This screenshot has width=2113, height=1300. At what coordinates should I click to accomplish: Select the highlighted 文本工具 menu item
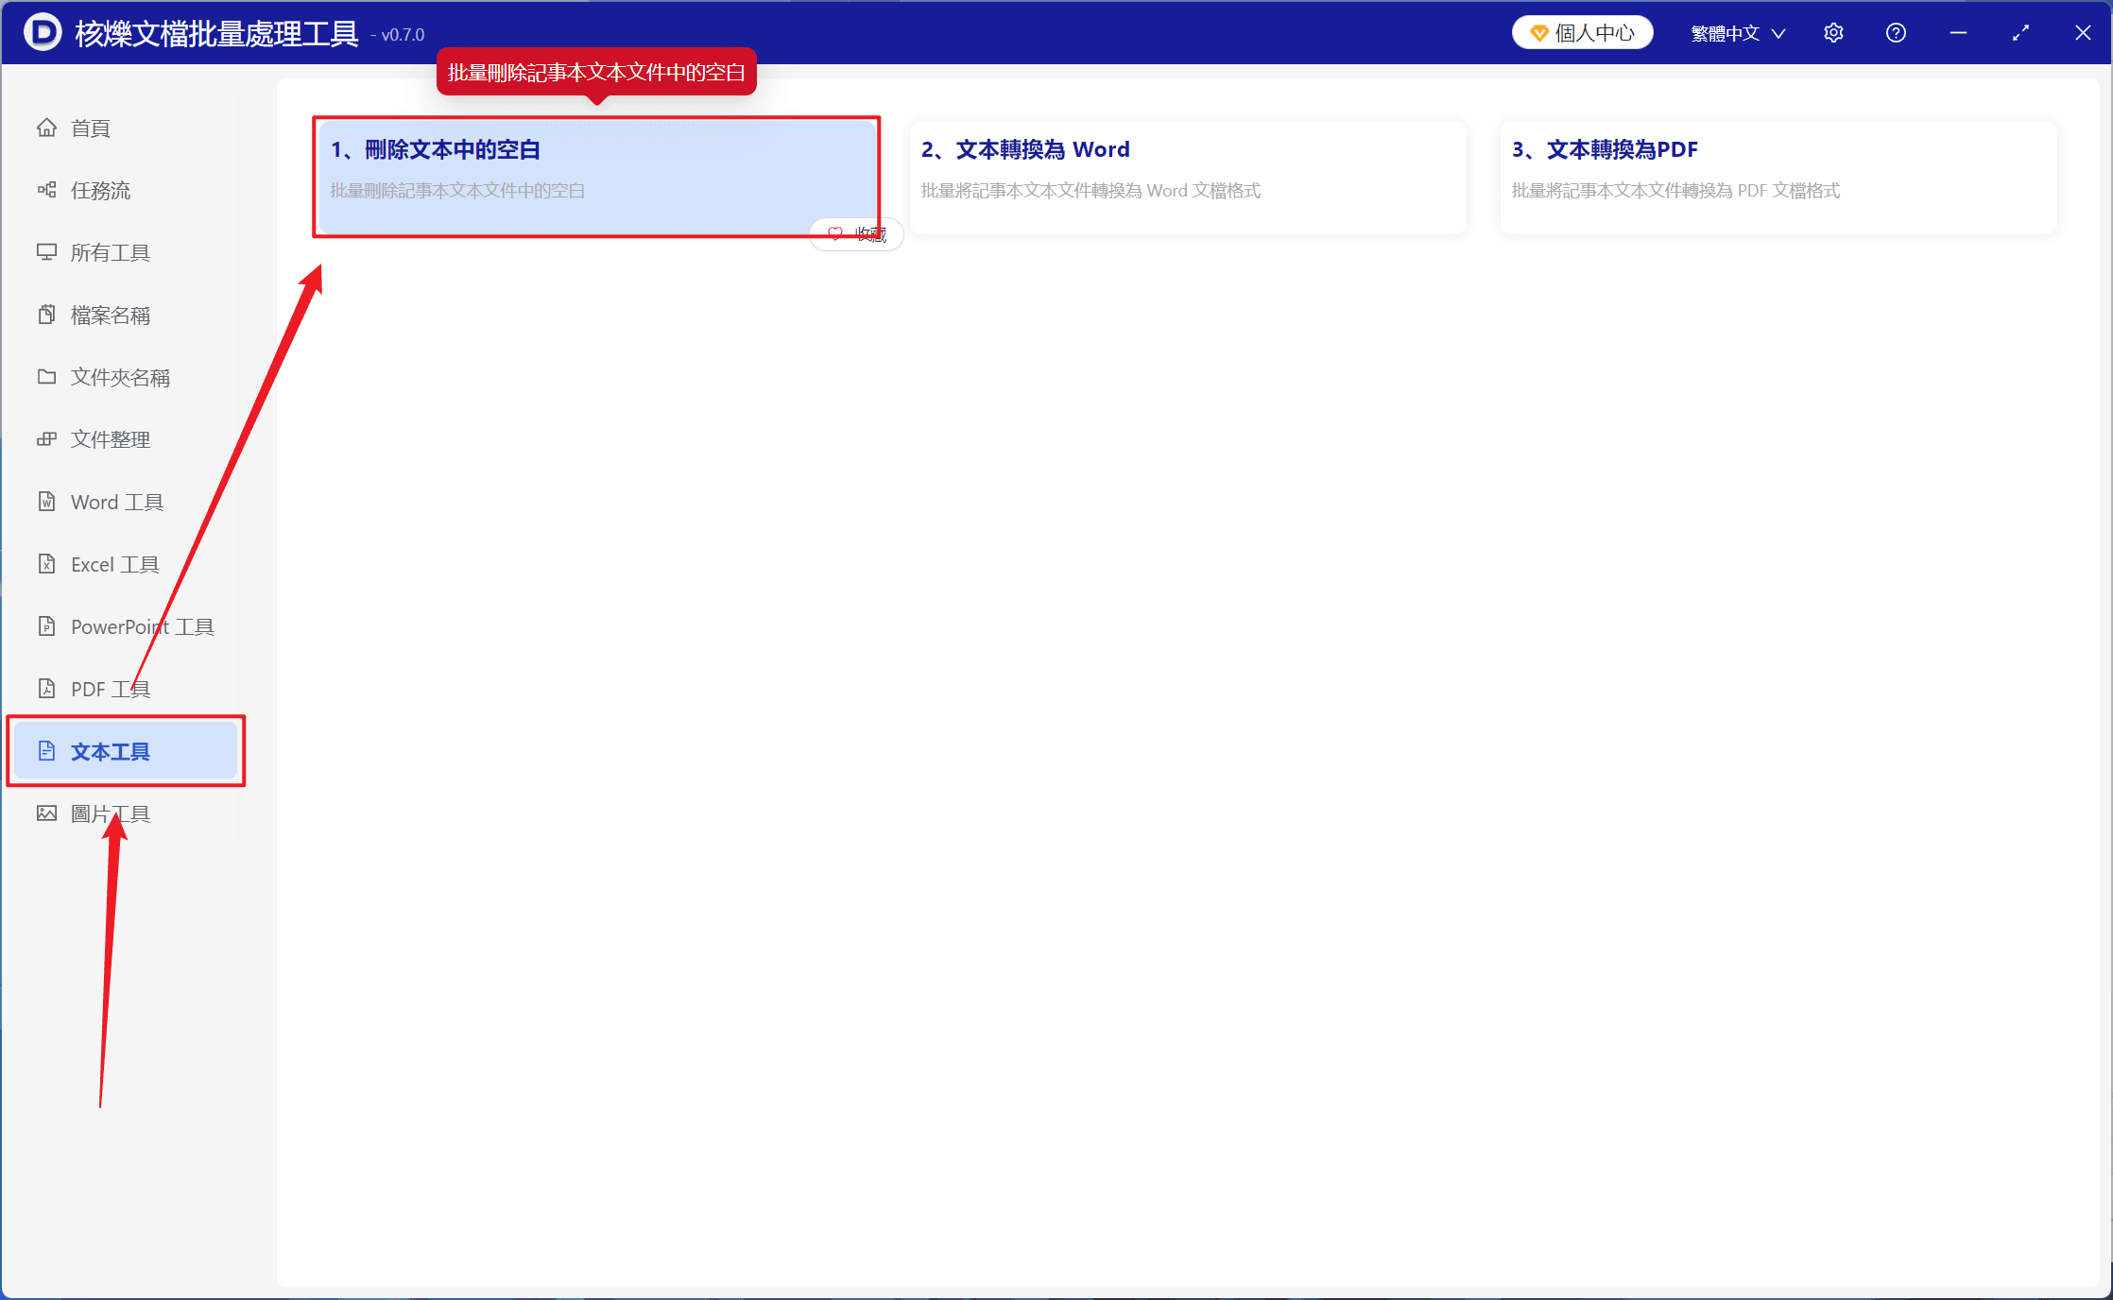[x=125, y=751]
